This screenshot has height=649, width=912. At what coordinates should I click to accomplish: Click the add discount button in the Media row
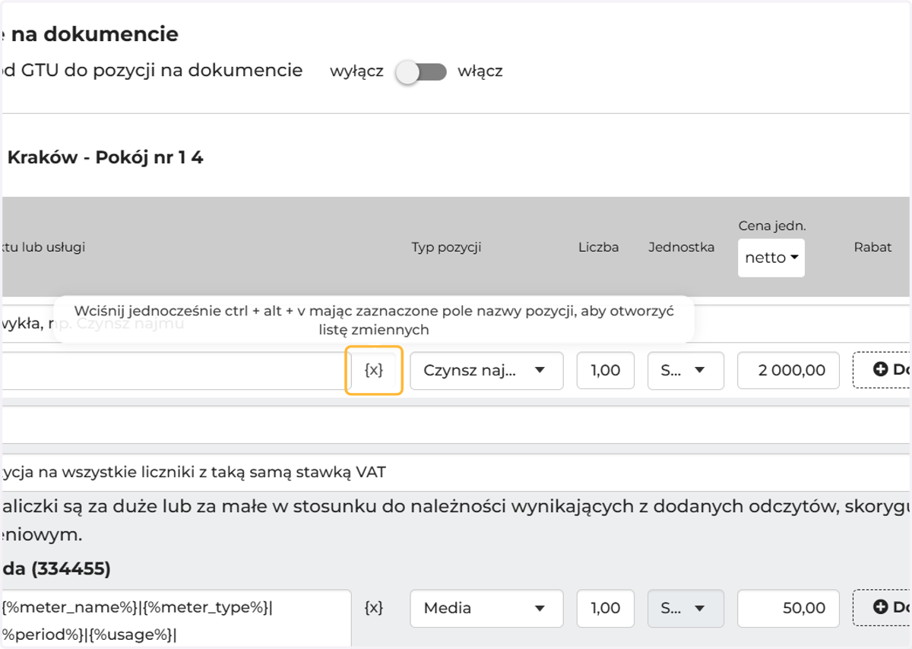(882, 608)
